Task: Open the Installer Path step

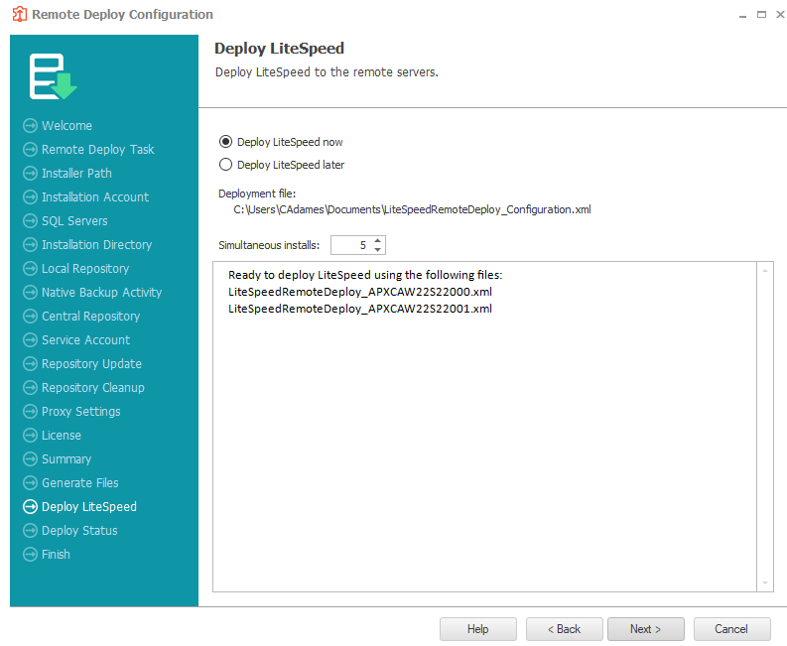Action: tap(76, 174)
